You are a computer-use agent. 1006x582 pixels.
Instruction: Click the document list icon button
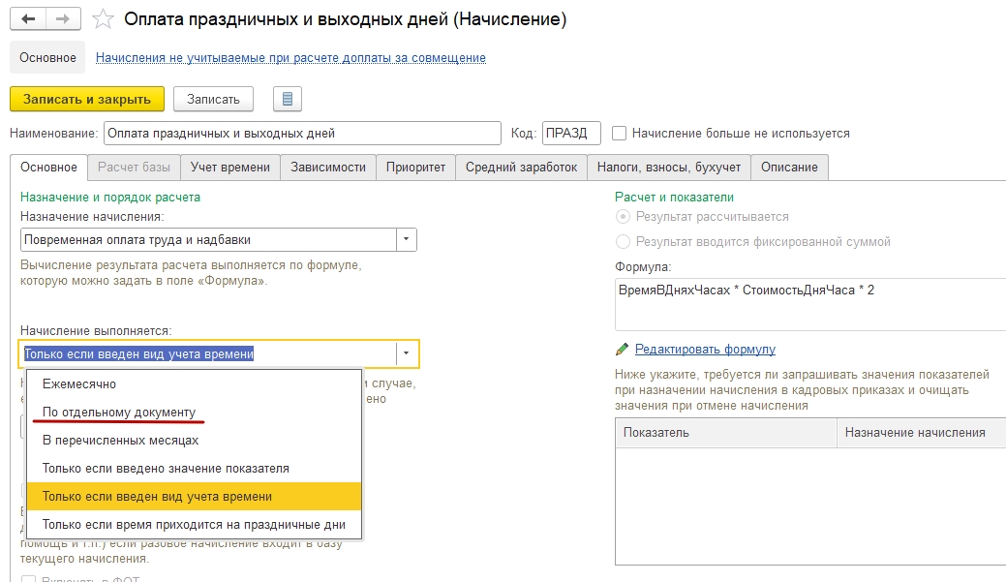[288, 99]
